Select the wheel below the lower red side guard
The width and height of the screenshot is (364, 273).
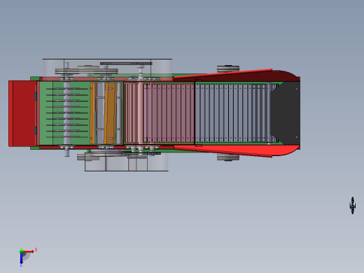pyautogui.click(x=228, y=157)
